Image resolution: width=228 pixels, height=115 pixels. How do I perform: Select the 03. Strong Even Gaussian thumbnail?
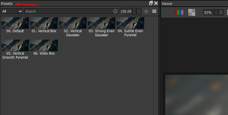click(102, 23)
